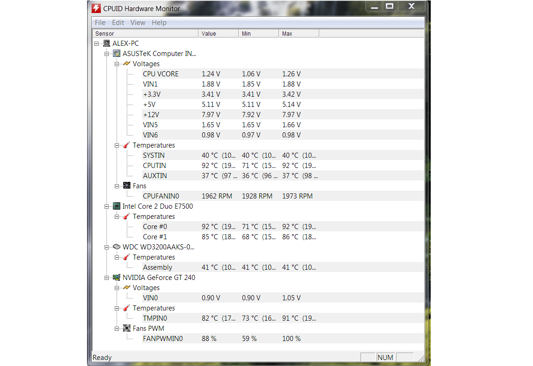Select the +5V row
533x366 pixels.
pos(283,104)
